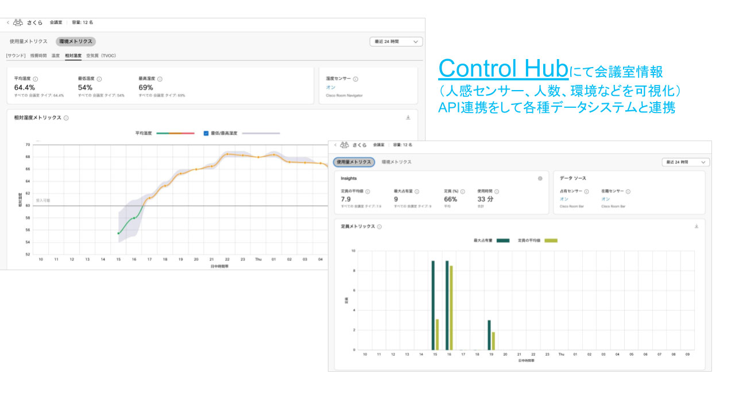Select the 温度 sub-tab
This screenshot has width=735, height=413.
56,56
